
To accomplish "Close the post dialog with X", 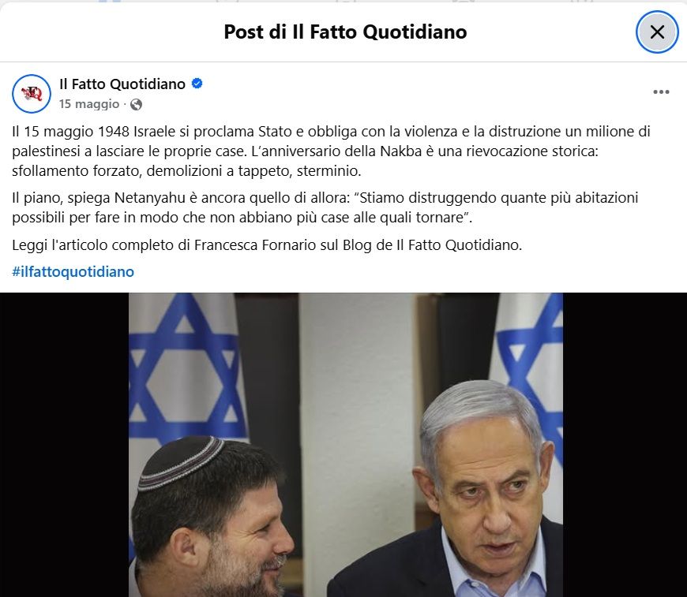I will (x=657, y=32).
